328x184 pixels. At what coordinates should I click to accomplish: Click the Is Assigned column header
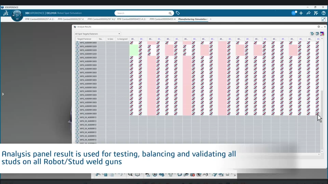coord(122,39)
